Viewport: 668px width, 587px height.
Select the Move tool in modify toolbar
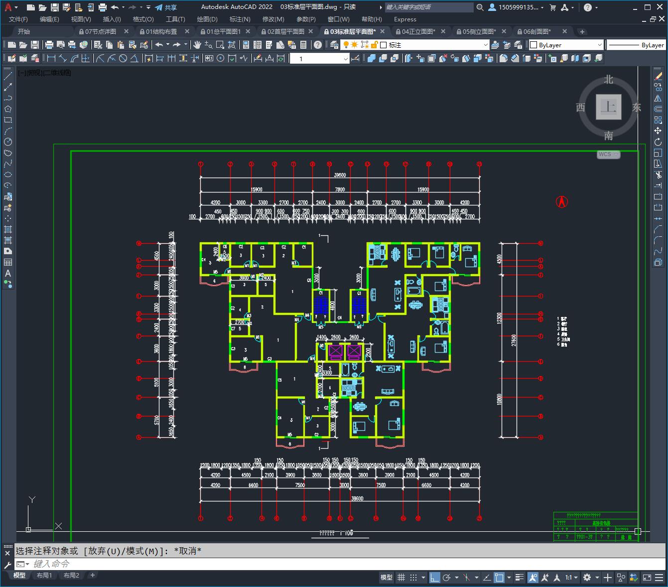(658, 131)
